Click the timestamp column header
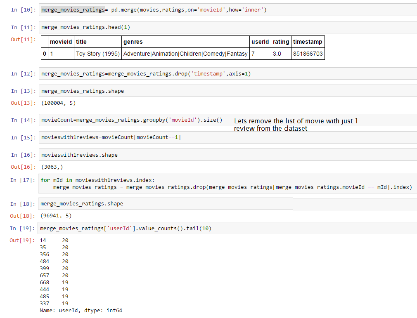 coord(308,42)
